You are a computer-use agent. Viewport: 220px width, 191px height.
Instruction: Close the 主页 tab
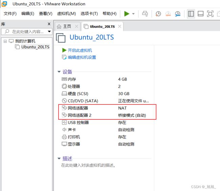coord(76,26)
